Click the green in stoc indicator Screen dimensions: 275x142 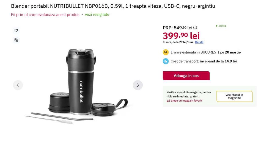click(221, 26)
